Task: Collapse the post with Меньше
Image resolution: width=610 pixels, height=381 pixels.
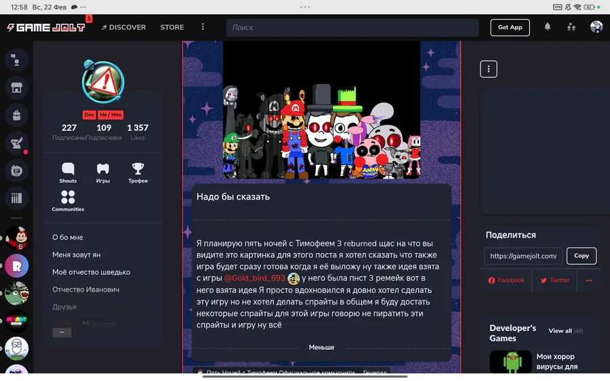Action: [x=321, y=347]
